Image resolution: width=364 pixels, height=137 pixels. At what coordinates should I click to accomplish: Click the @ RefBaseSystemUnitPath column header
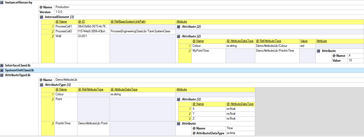128,22
